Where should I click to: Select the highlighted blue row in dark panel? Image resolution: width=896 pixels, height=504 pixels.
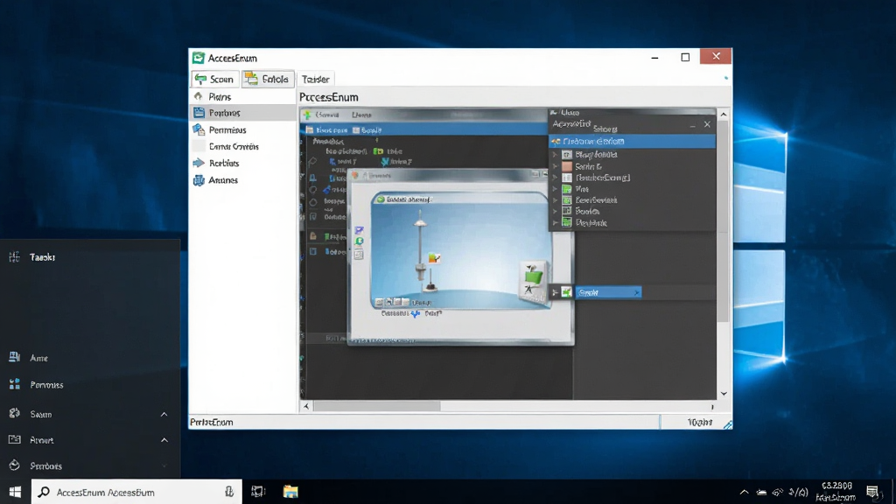[632, 141]
